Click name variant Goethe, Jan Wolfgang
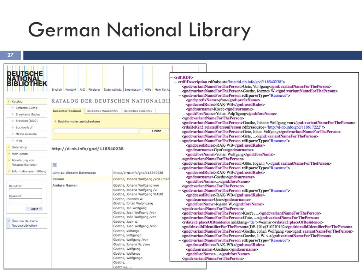This screenshot has width=362, height=272. pos(130,208)
